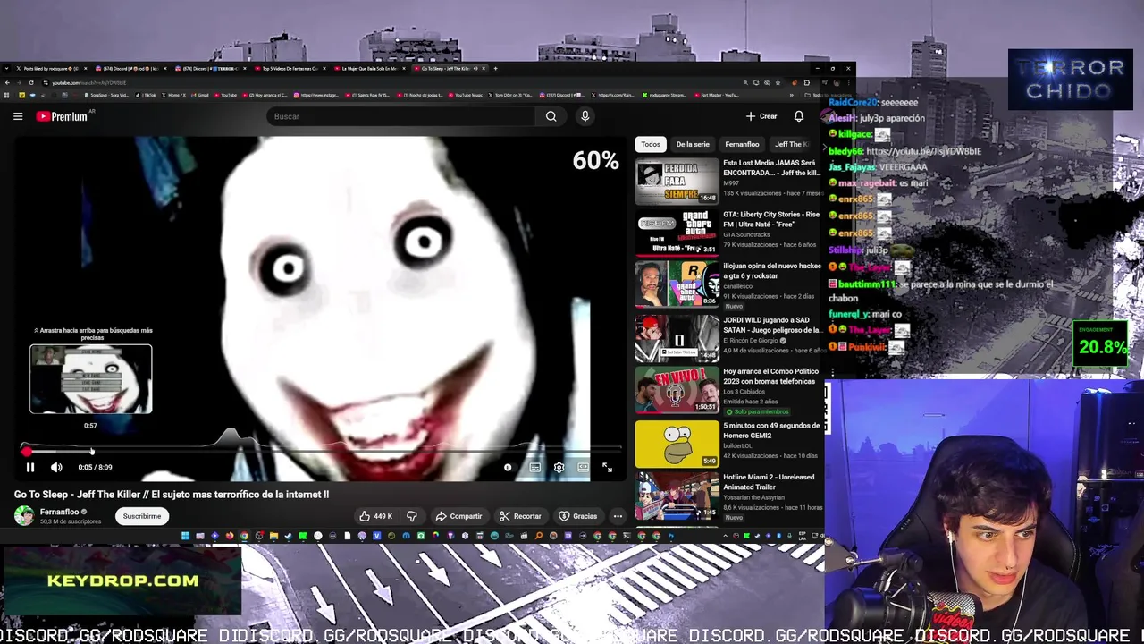Viewport: 1144px width, 644px height.
Task: Open the M997 channel under lost media video
Action: click(x=730, y=184)
